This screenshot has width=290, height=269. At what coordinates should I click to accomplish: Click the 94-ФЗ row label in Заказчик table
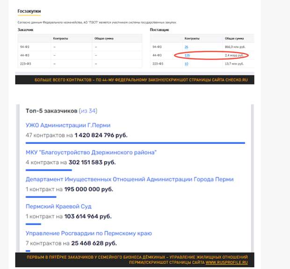click(25, 47)
